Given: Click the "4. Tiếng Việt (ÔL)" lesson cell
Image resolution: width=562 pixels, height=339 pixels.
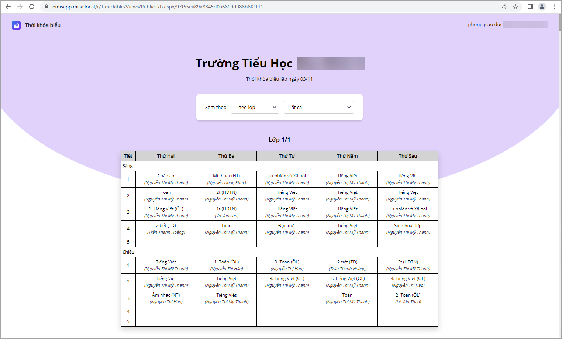Looking at the screenshot, I should [x=408, y=282].
